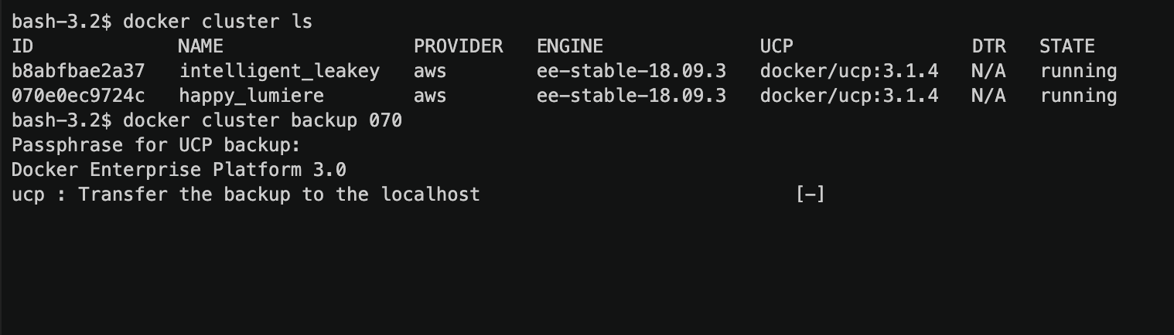Click the "Docker Enterprise Platform 3.0" line
This screenshot has width=1174, height=335.
[179, 170]
